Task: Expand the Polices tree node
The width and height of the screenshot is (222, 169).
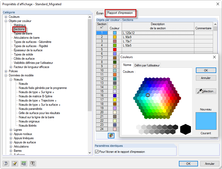Action: coord(6,71)
